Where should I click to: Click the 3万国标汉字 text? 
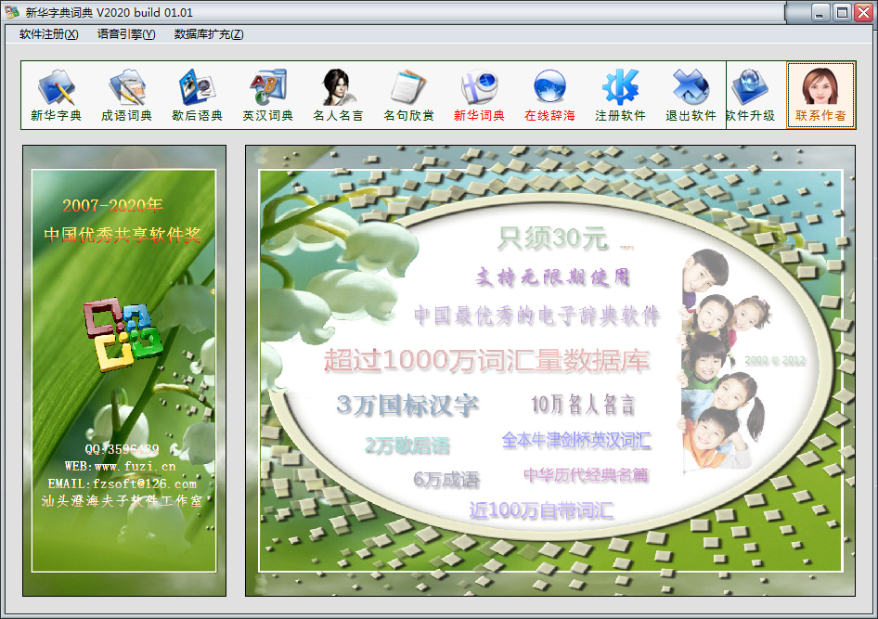coord(407,406)
